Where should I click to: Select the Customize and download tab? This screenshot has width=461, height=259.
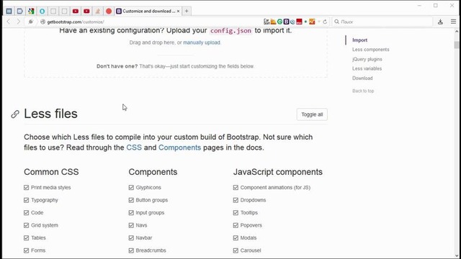[x=148, y=12]
